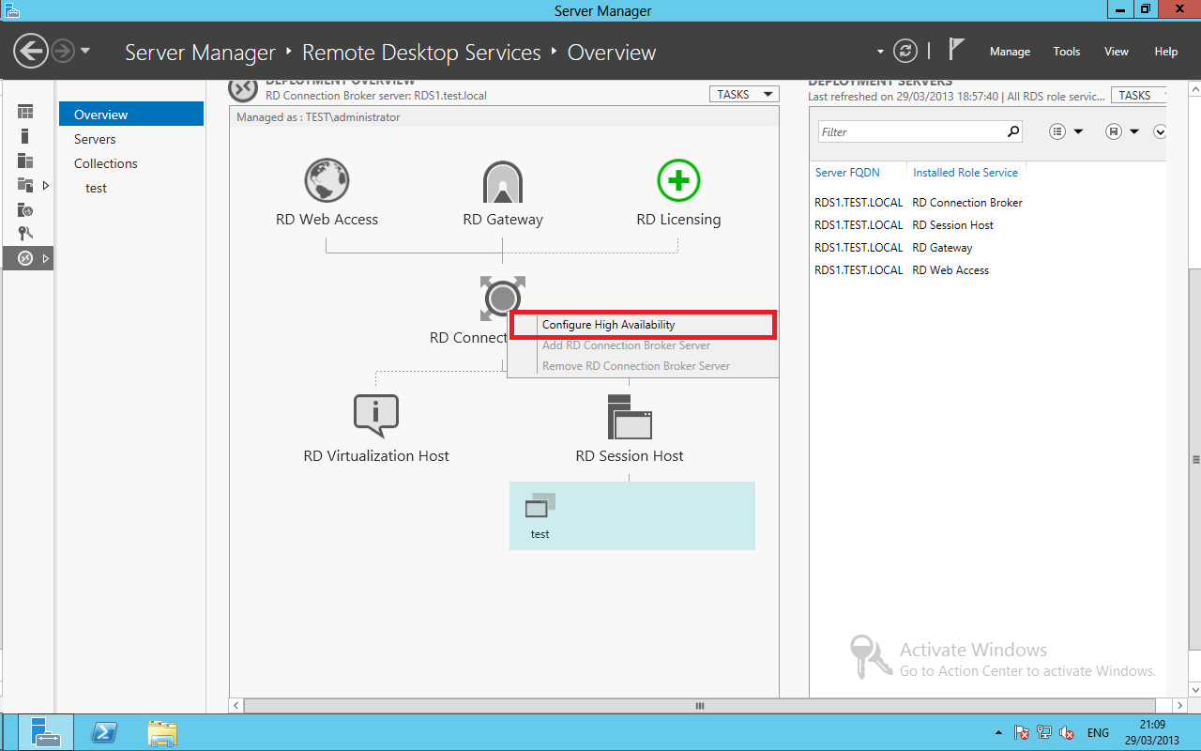
Task: Open the notifications flag icon
Action: point(956,50)
